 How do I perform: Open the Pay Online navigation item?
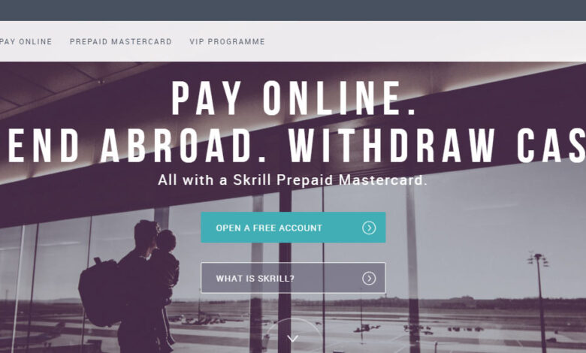[x=26, y=41]
